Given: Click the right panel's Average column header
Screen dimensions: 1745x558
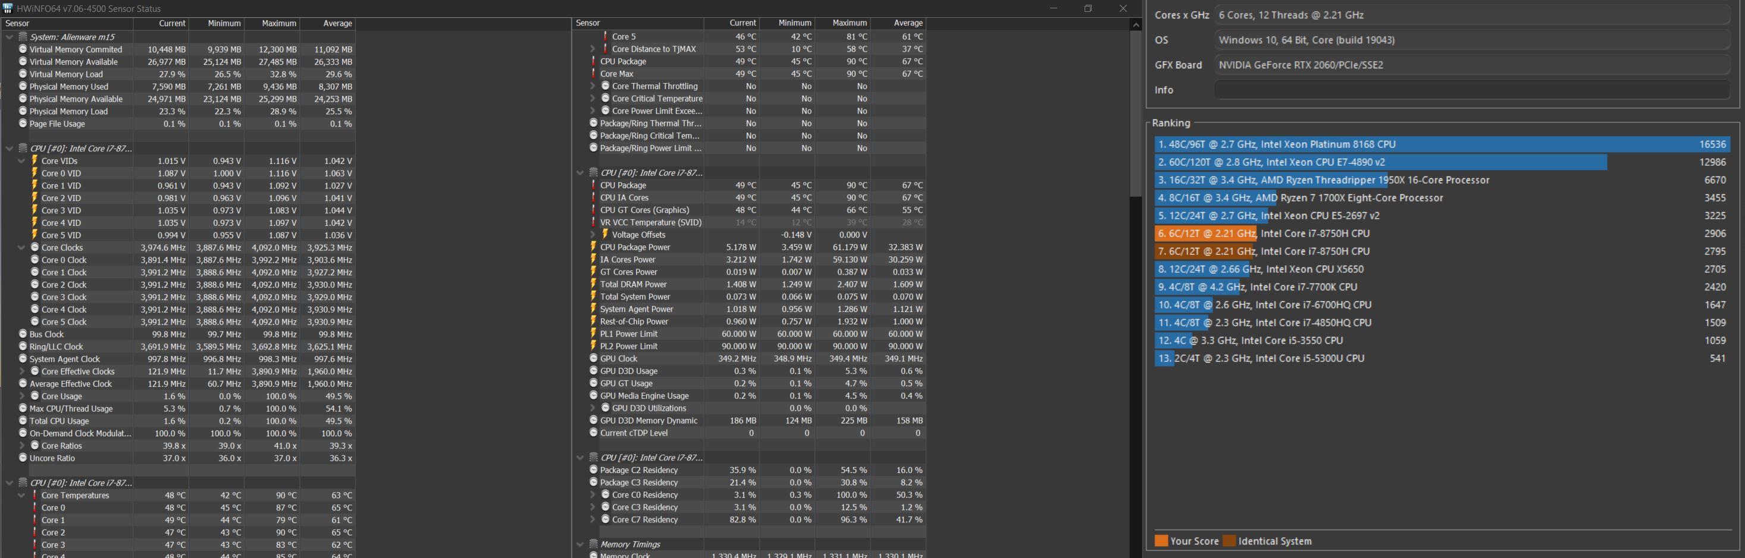Looking at the screenshot, I should coord(898,23).
